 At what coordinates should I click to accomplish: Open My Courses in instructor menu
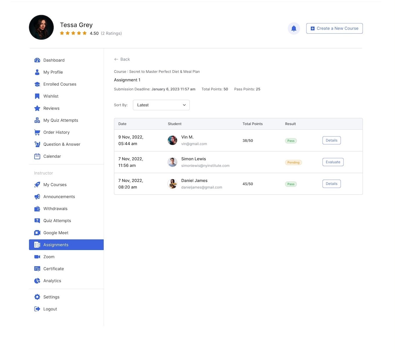55,185
